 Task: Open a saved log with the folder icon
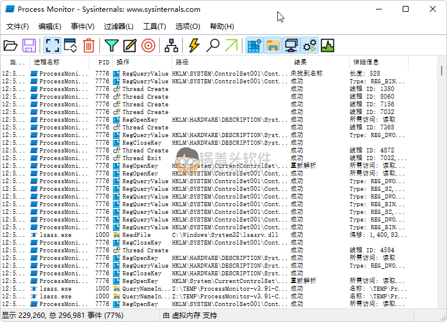pos(11,45)
